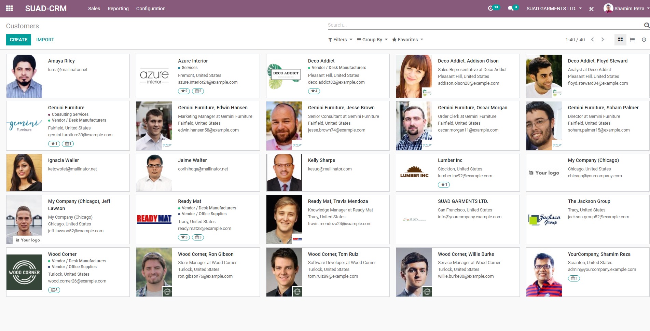The image size is (650, 331).
Task: Open the Sales menu
Action: click(94, 9)
